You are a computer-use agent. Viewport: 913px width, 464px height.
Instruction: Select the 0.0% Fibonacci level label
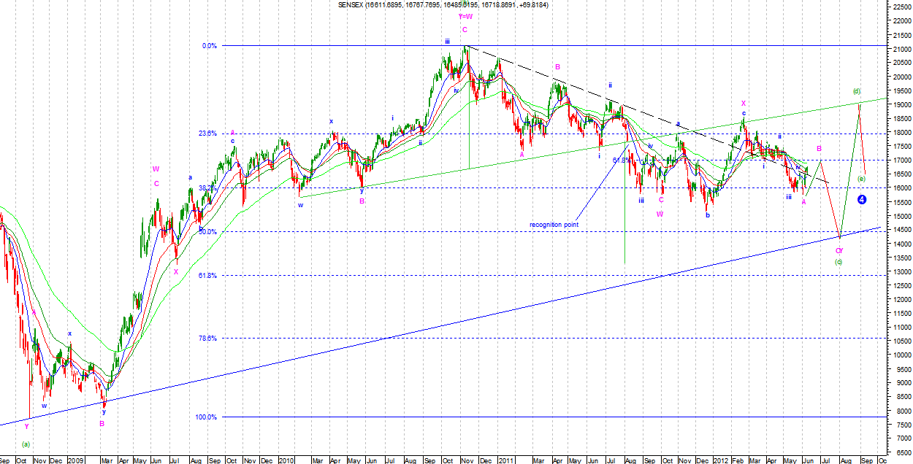tap(210, 46)
